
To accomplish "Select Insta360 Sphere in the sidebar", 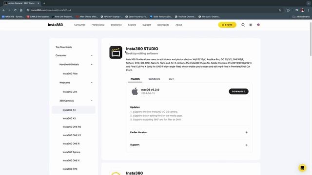I will pos(72,152).
